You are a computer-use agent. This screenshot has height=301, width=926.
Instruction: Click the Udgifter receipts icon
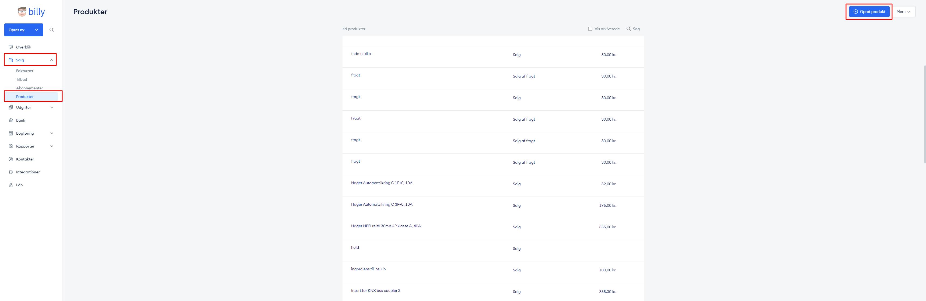click(11, 107)
